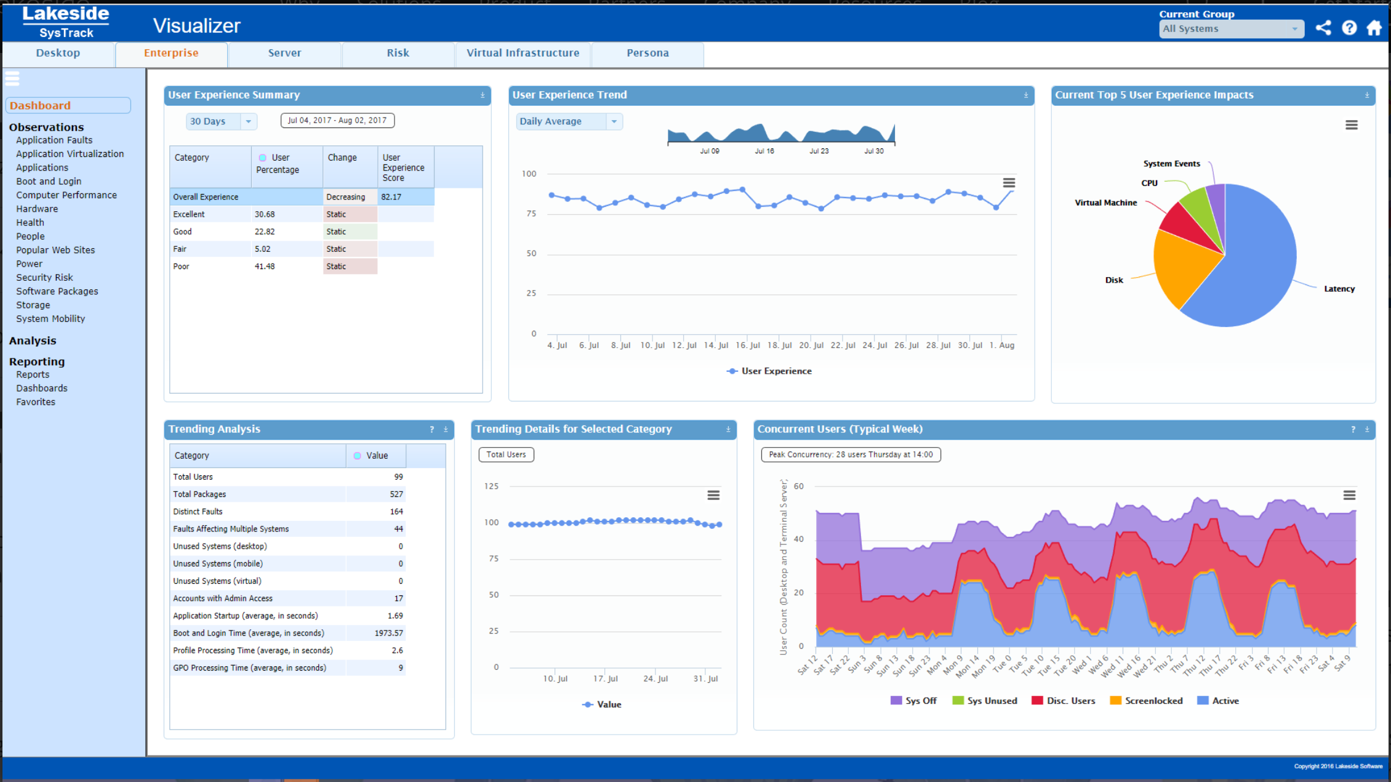The height and width of the screenshot is (782, 1391).
Task: Open the 30 Days period dropdown
Action: 248,121
